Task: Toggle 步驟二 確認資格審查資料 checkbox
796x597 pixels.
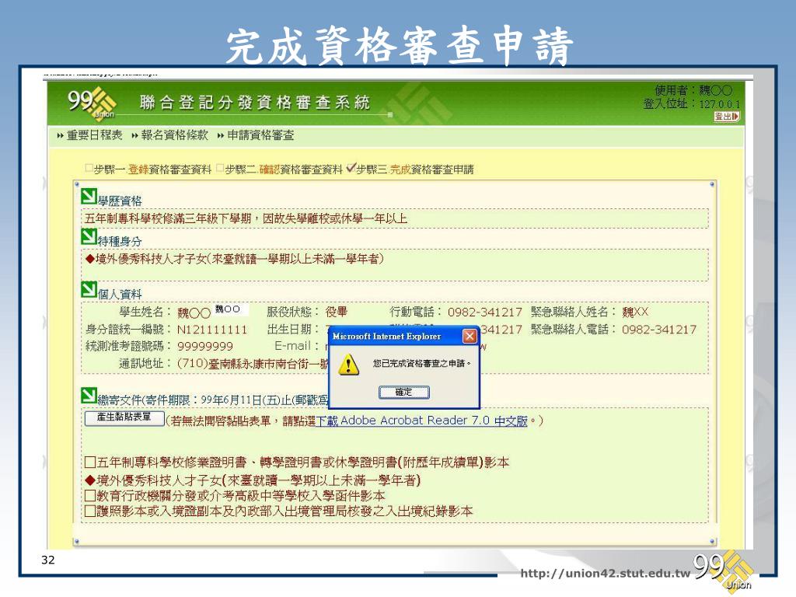Action: click(x=220, y=168)
